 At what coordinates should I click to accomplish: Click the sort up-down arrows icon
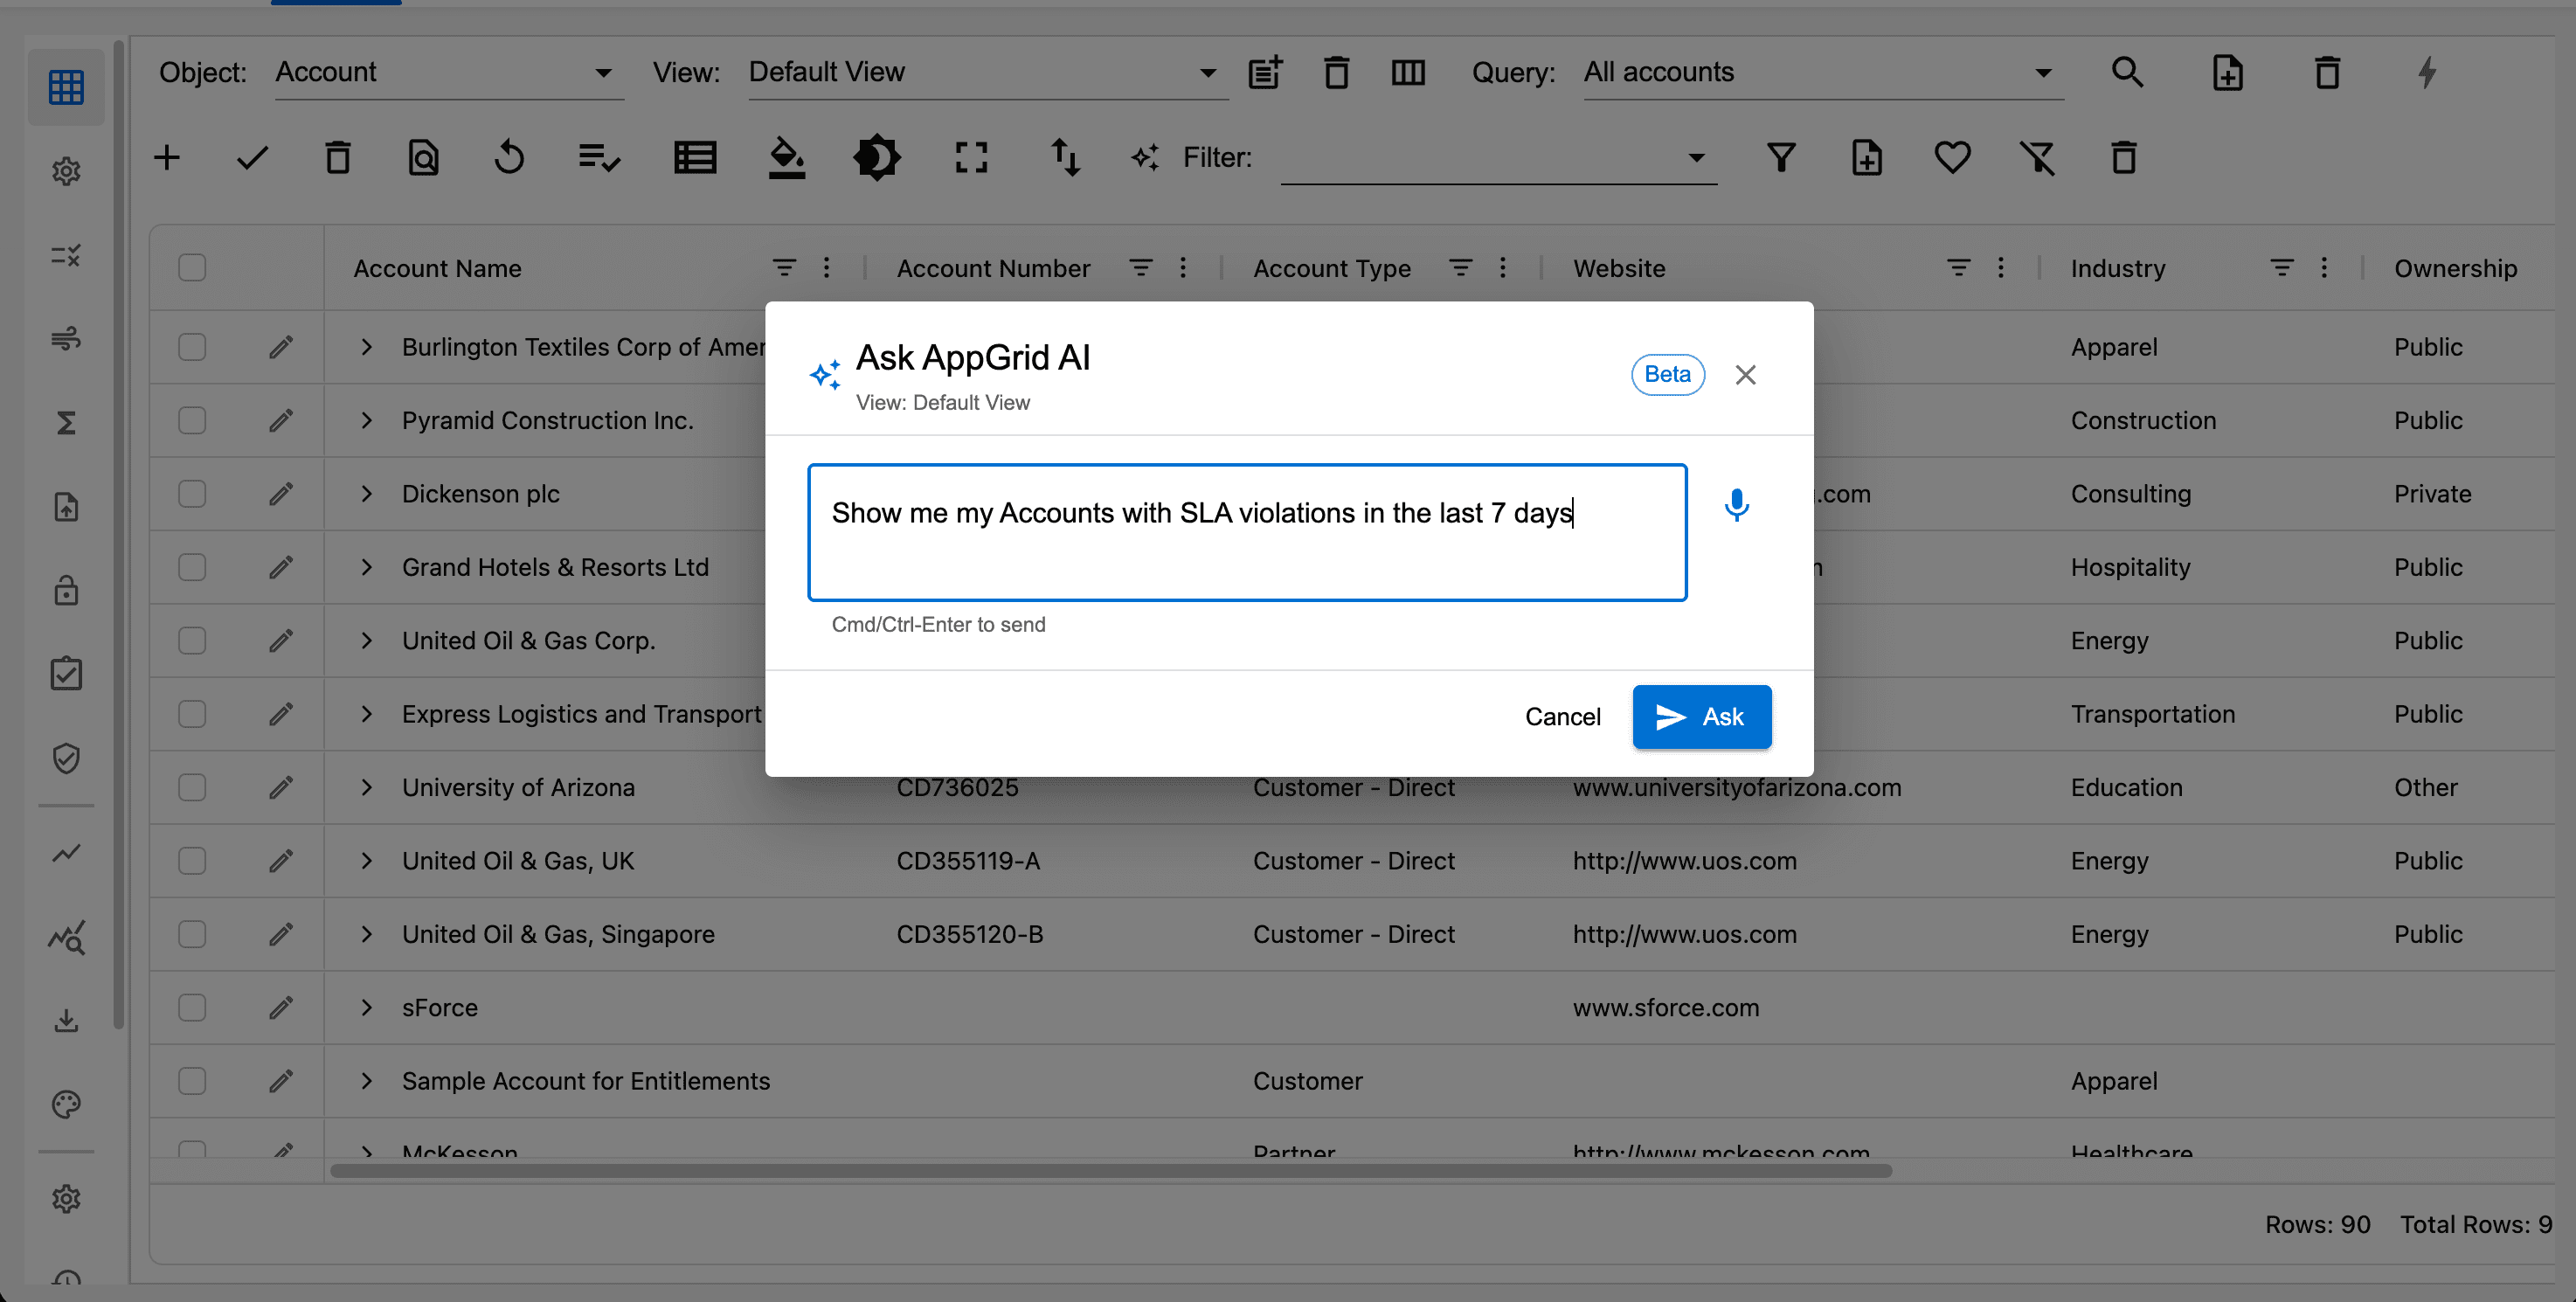click(1065, 157)
